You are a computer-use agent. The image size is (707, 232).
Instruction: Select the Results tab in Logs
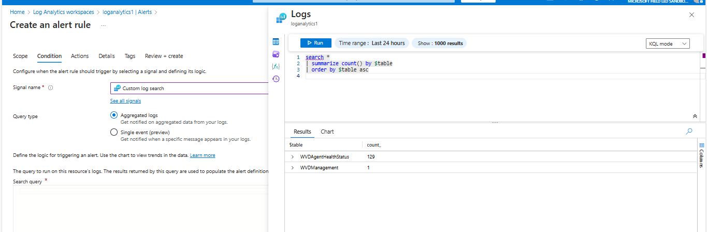pos(302,132)
